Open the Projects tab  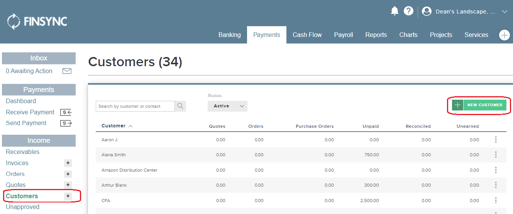441,35
